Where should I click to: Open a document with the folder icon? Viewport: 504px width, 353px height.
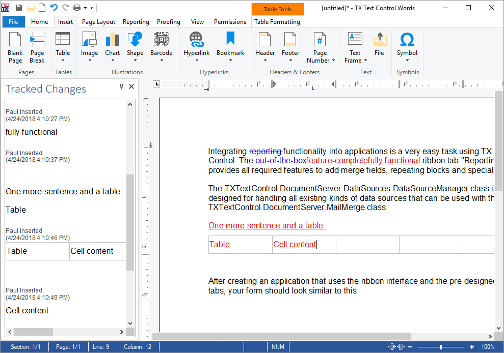click(31, 8)
